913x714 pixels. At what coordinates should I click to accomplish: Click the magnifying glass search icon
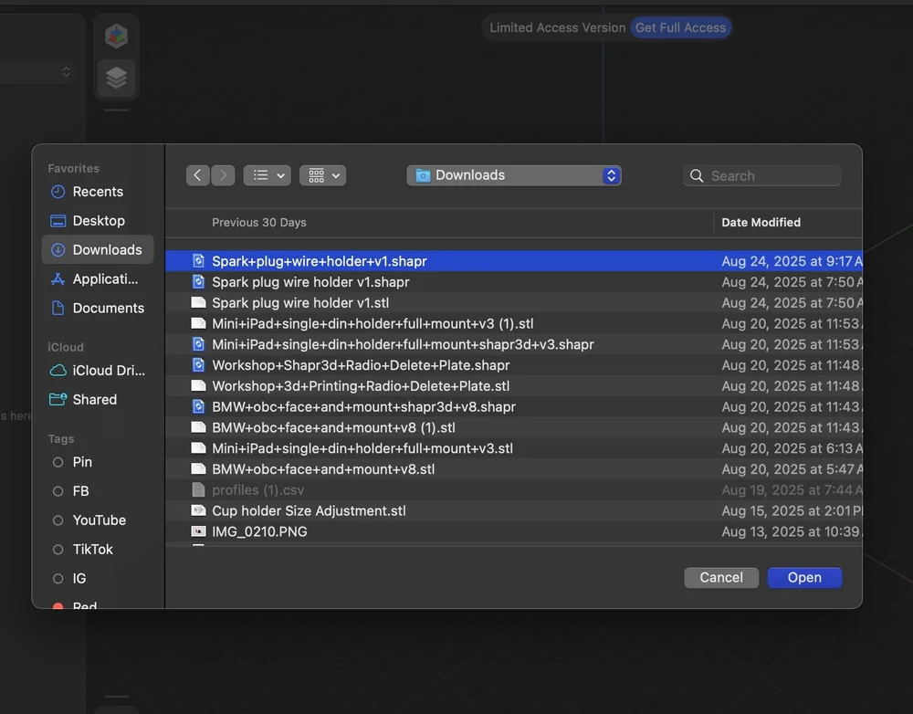(x=697, y=176)
